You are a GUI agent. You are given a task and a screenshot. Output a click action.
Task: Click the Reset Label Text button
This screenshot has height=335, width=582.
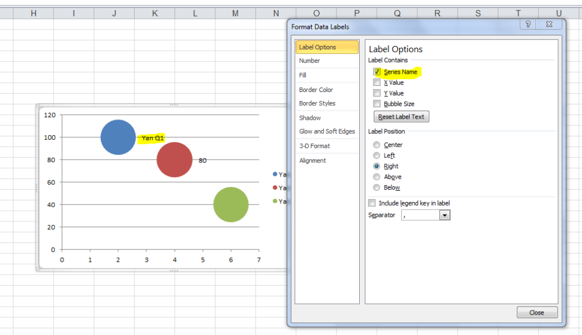pyautogui.click(x=401, y=117)
